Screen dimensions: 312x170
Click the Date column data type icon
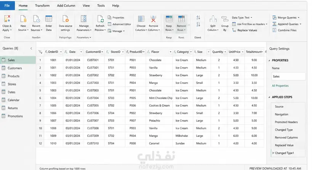point(66,52)
